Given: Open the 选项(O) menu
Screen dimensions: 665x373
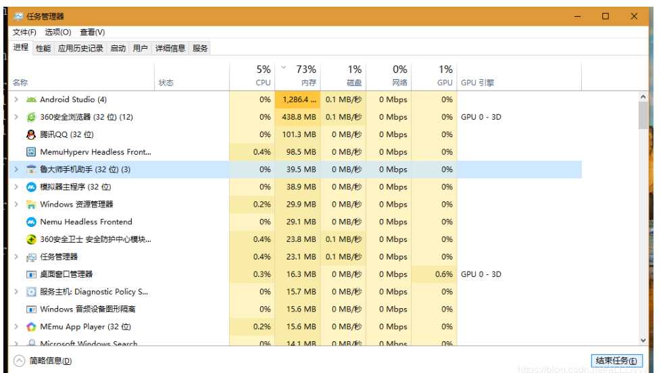Looking at the screenshot, I should tap(57, 32).
